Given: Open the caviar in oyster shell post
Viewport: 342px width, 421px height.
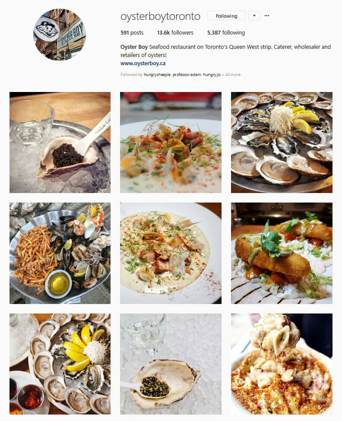Looking at the screenshot, I should (60, 142).
